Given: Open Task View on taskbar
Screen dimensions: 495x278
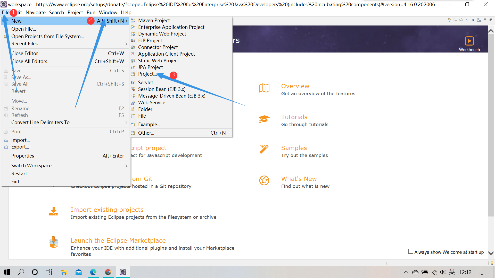Looking at the screenshot, I should (49, 272).
